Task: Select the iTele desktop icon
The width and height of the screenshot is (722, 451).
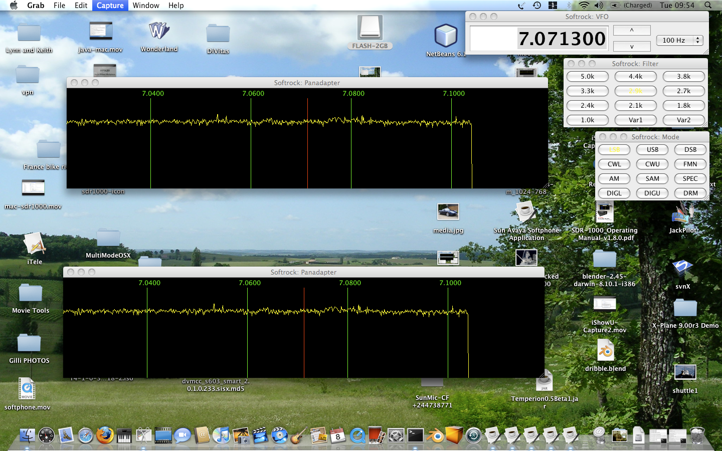Action: click(x=35, y=244)
